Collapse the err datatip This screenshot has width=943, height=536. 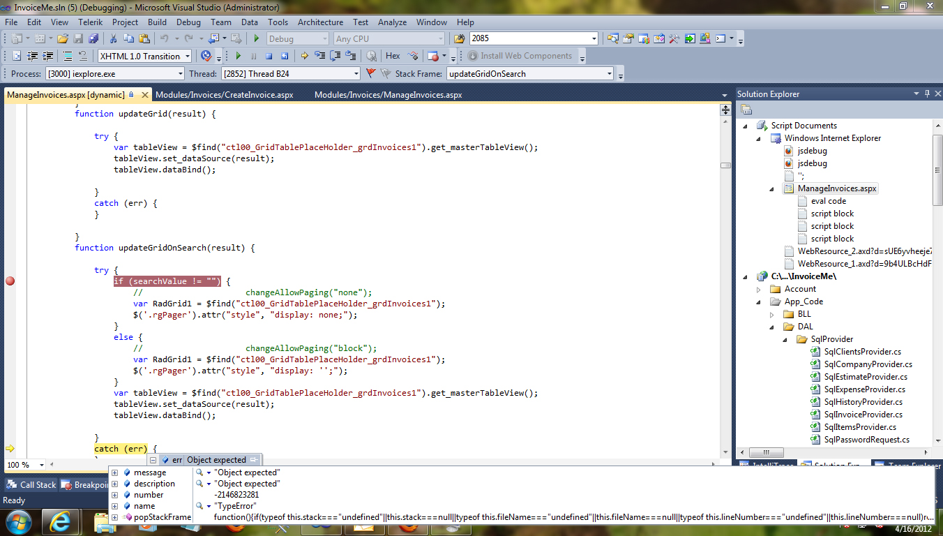point(152,460)
